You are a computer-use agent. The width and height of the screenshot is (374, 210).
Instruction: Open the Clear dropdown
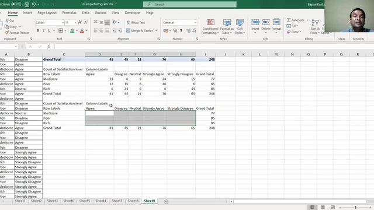click(294, 32)
